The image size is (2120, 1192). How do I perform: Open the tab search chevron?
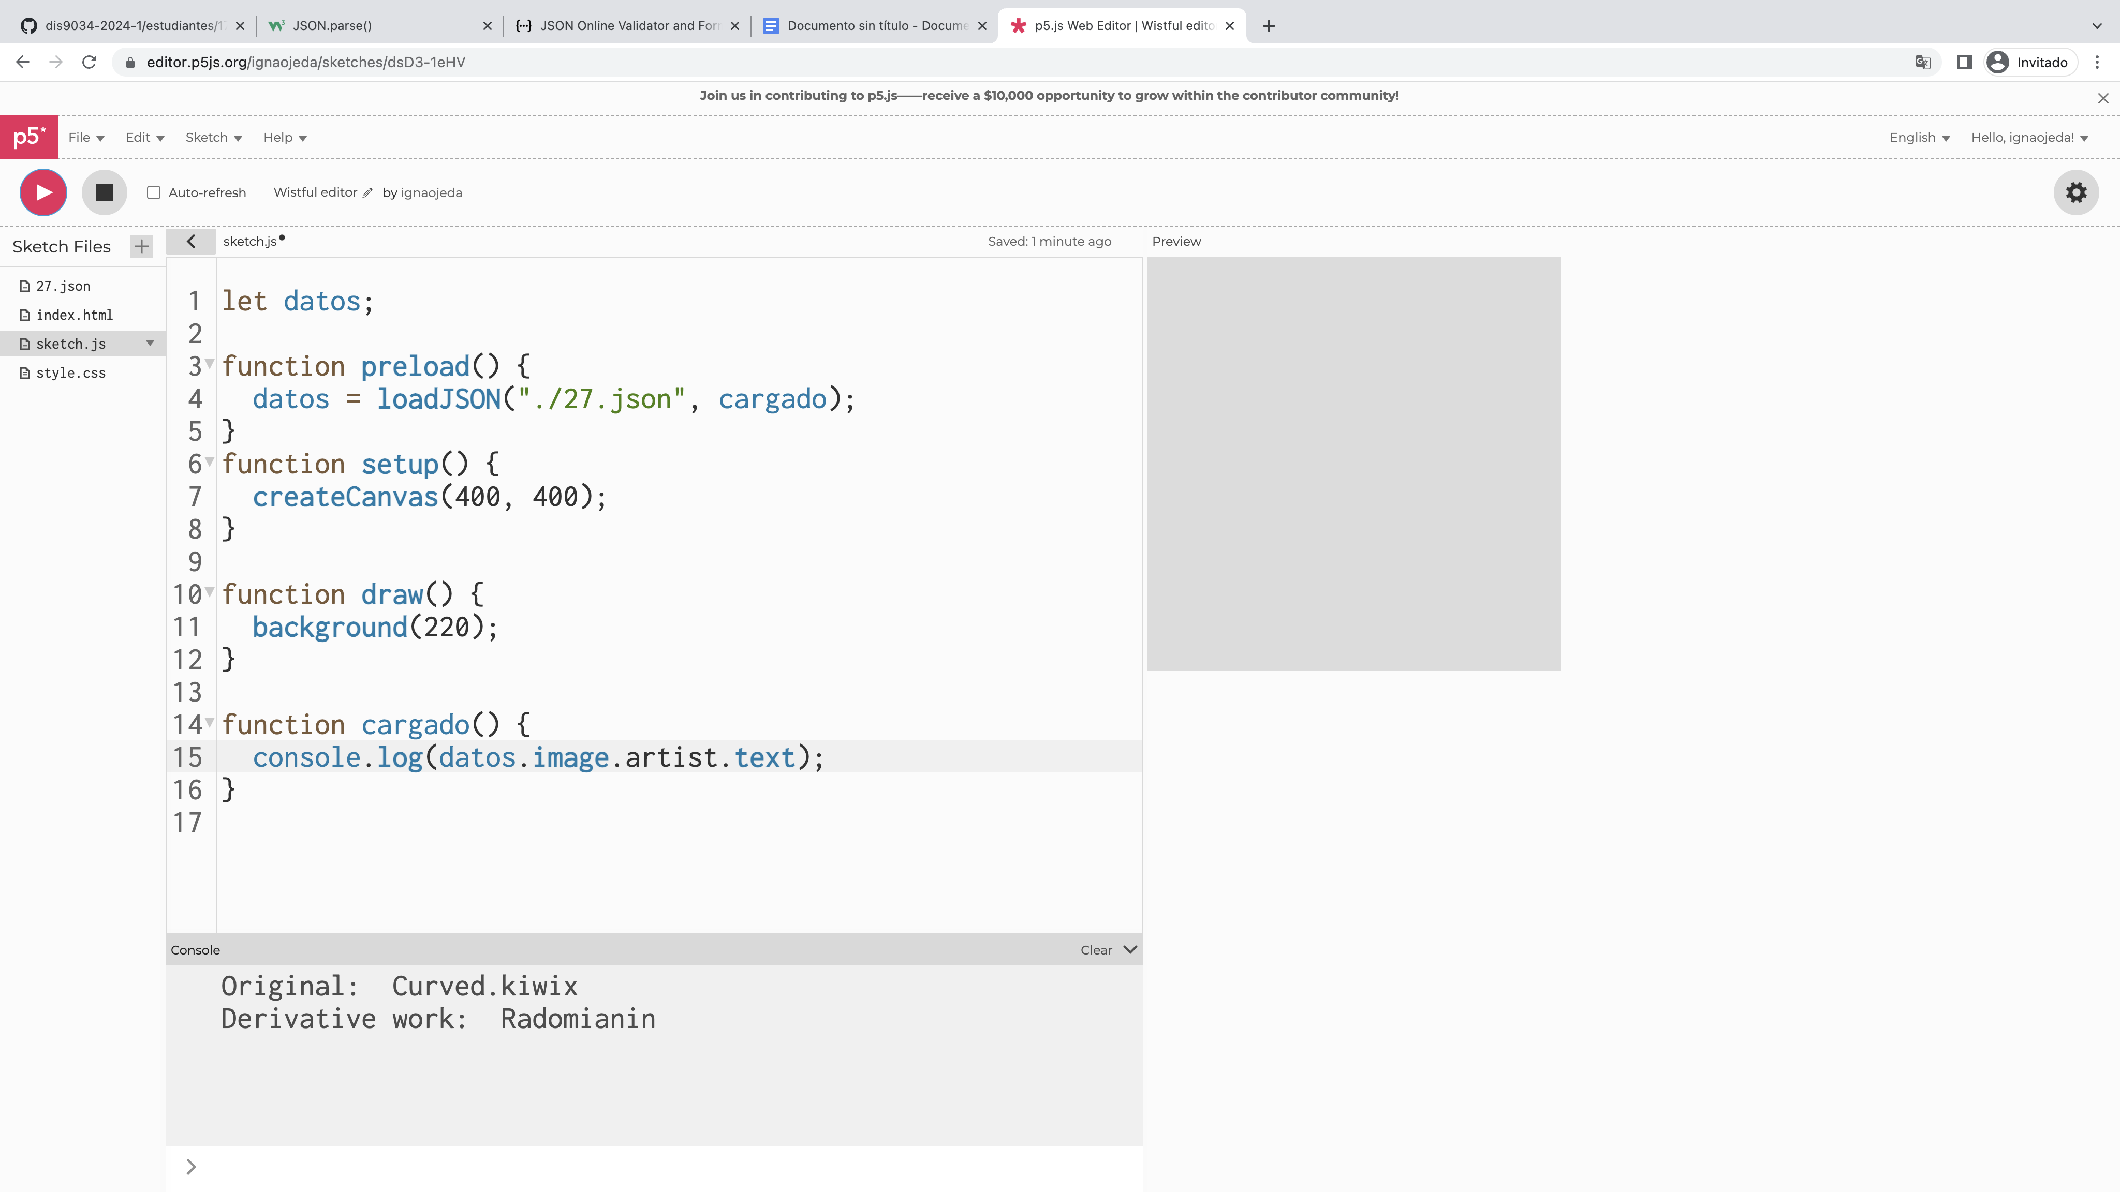pyautogui.click(x=2097, y=25)
